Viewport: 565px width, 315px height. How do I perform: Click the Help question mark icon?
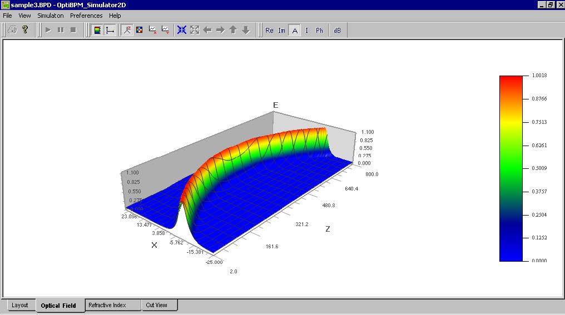pyautogui.click(x=25, y=30)
